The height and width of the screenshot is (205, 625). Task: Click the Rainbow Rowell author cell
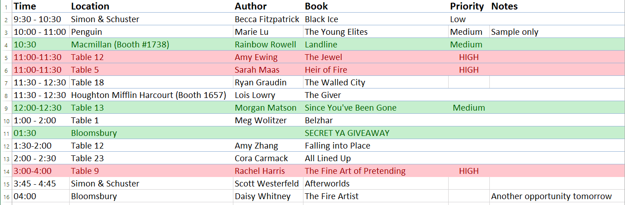(x=265, y=45)
